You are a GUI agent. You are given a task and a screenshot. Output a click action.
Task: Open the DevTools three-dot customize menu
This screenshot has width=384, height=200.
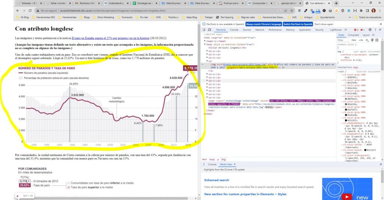pyautogui.click(x=375, y=30)
